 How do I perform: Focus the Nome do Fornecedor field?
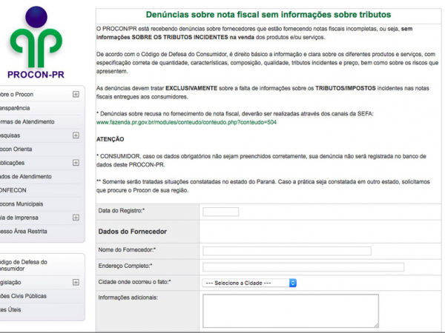click(287, 251)
